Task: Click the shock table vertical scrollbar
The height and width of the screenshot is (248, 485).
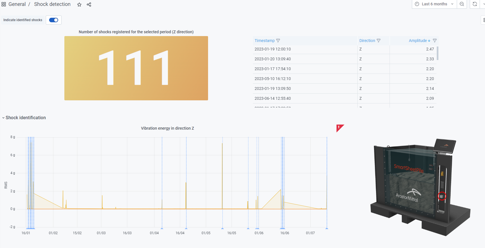Action: point(438,54)
